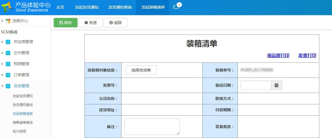Click the blurred 装箱单号 value
Image resolution: width=332 pixels, height=138 pixels.
click(257, 70)
